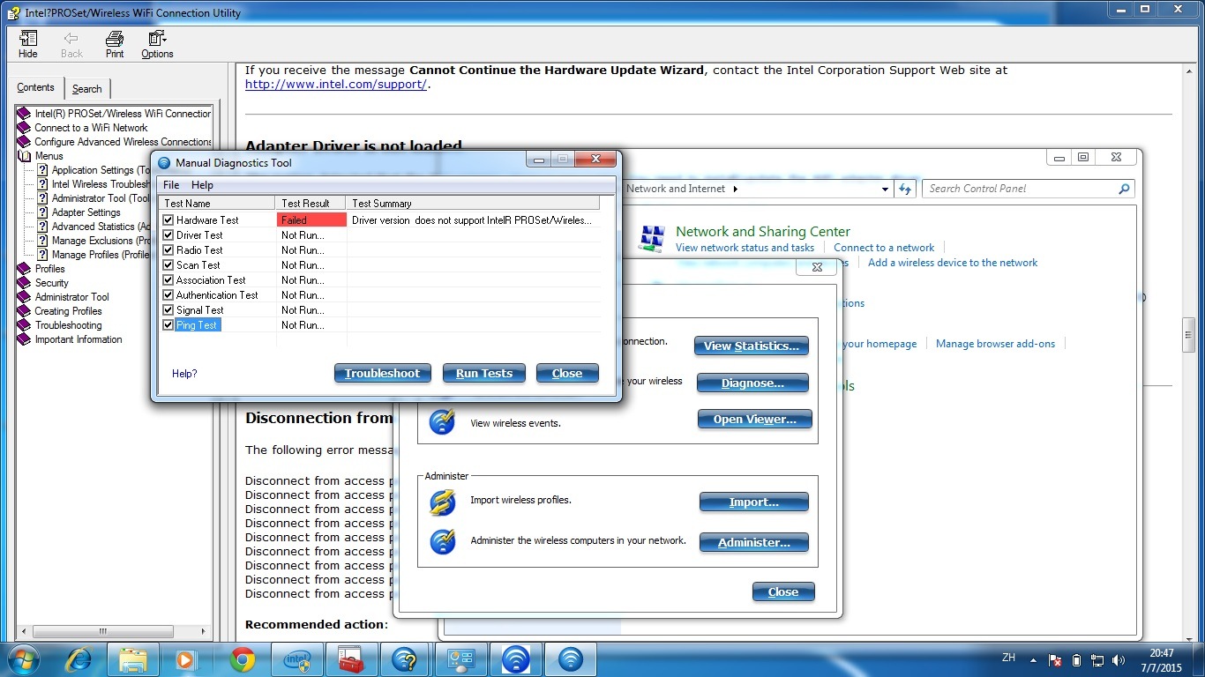
Task: Click the Network and Sharing Center icon
Action: 652,239
